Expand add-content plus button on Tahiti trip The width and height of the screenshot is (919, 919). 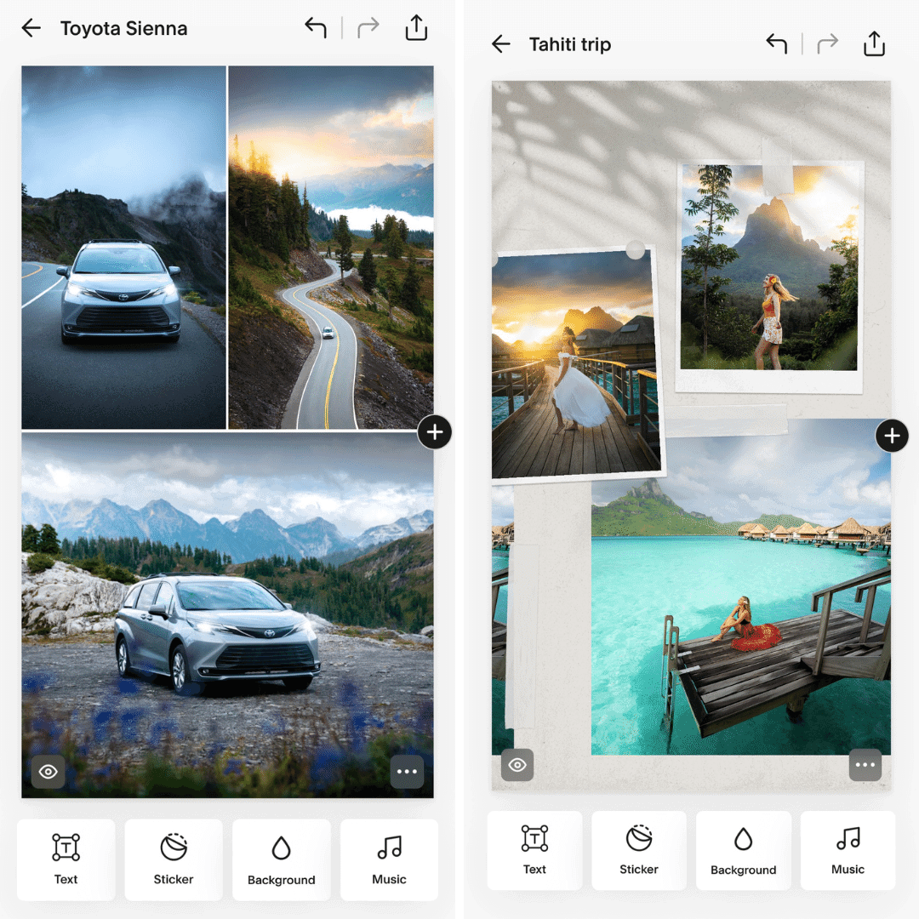[892, 436]
